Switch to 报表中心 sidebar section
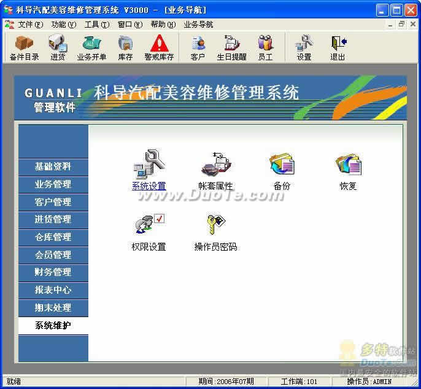Image resolution: width=421 pixels, height=389 pixels. [x=53, y=290]
